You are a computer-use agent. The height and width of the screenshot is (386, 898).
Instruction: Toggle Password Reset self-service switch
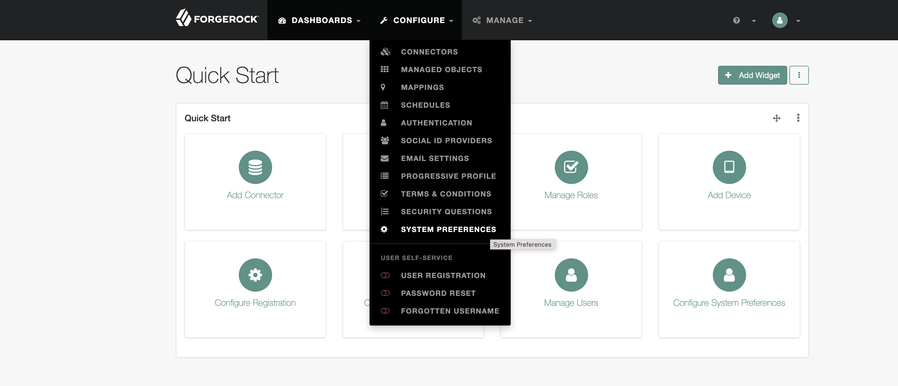(x=385, y=293)
